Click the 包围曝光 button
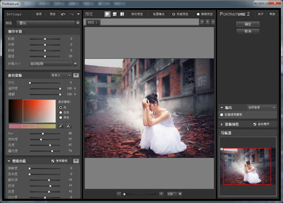 pos(159,14)
